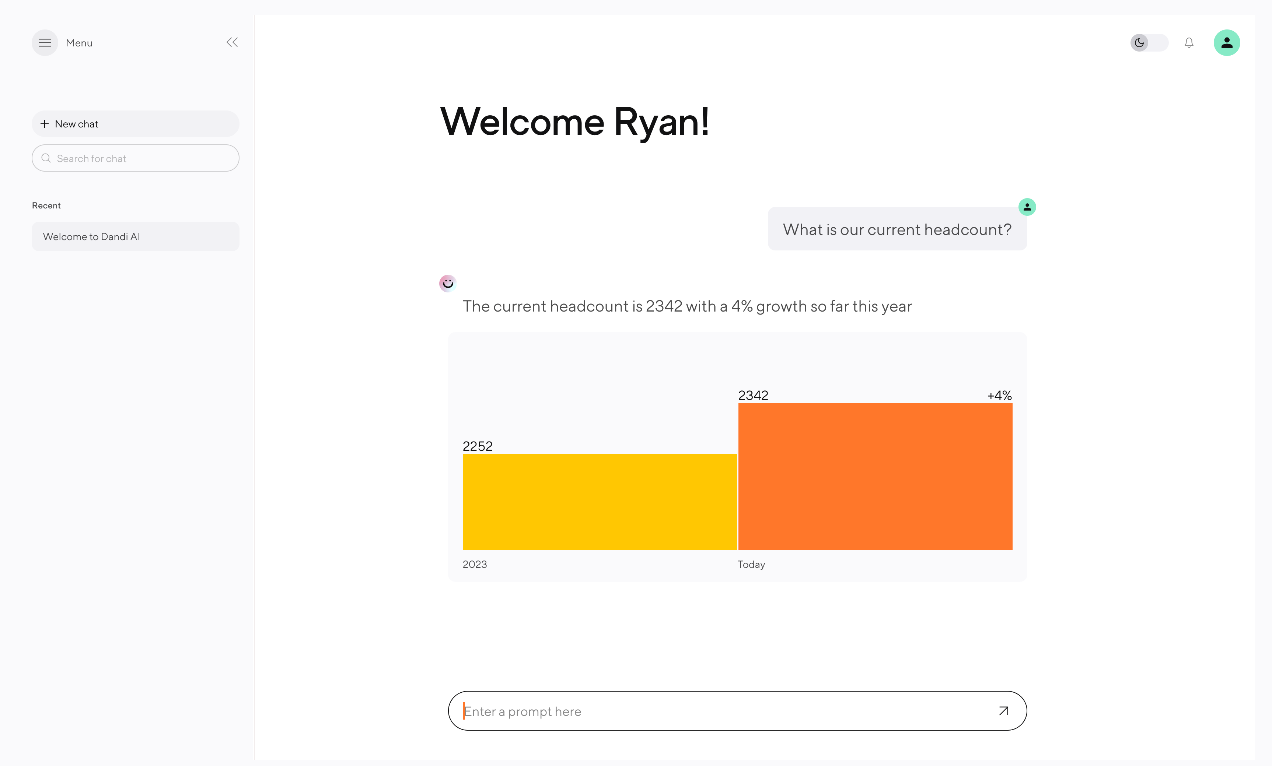Click the Dandi AI assistant icon
The image size is (1272, 766).
click(447, 282)
